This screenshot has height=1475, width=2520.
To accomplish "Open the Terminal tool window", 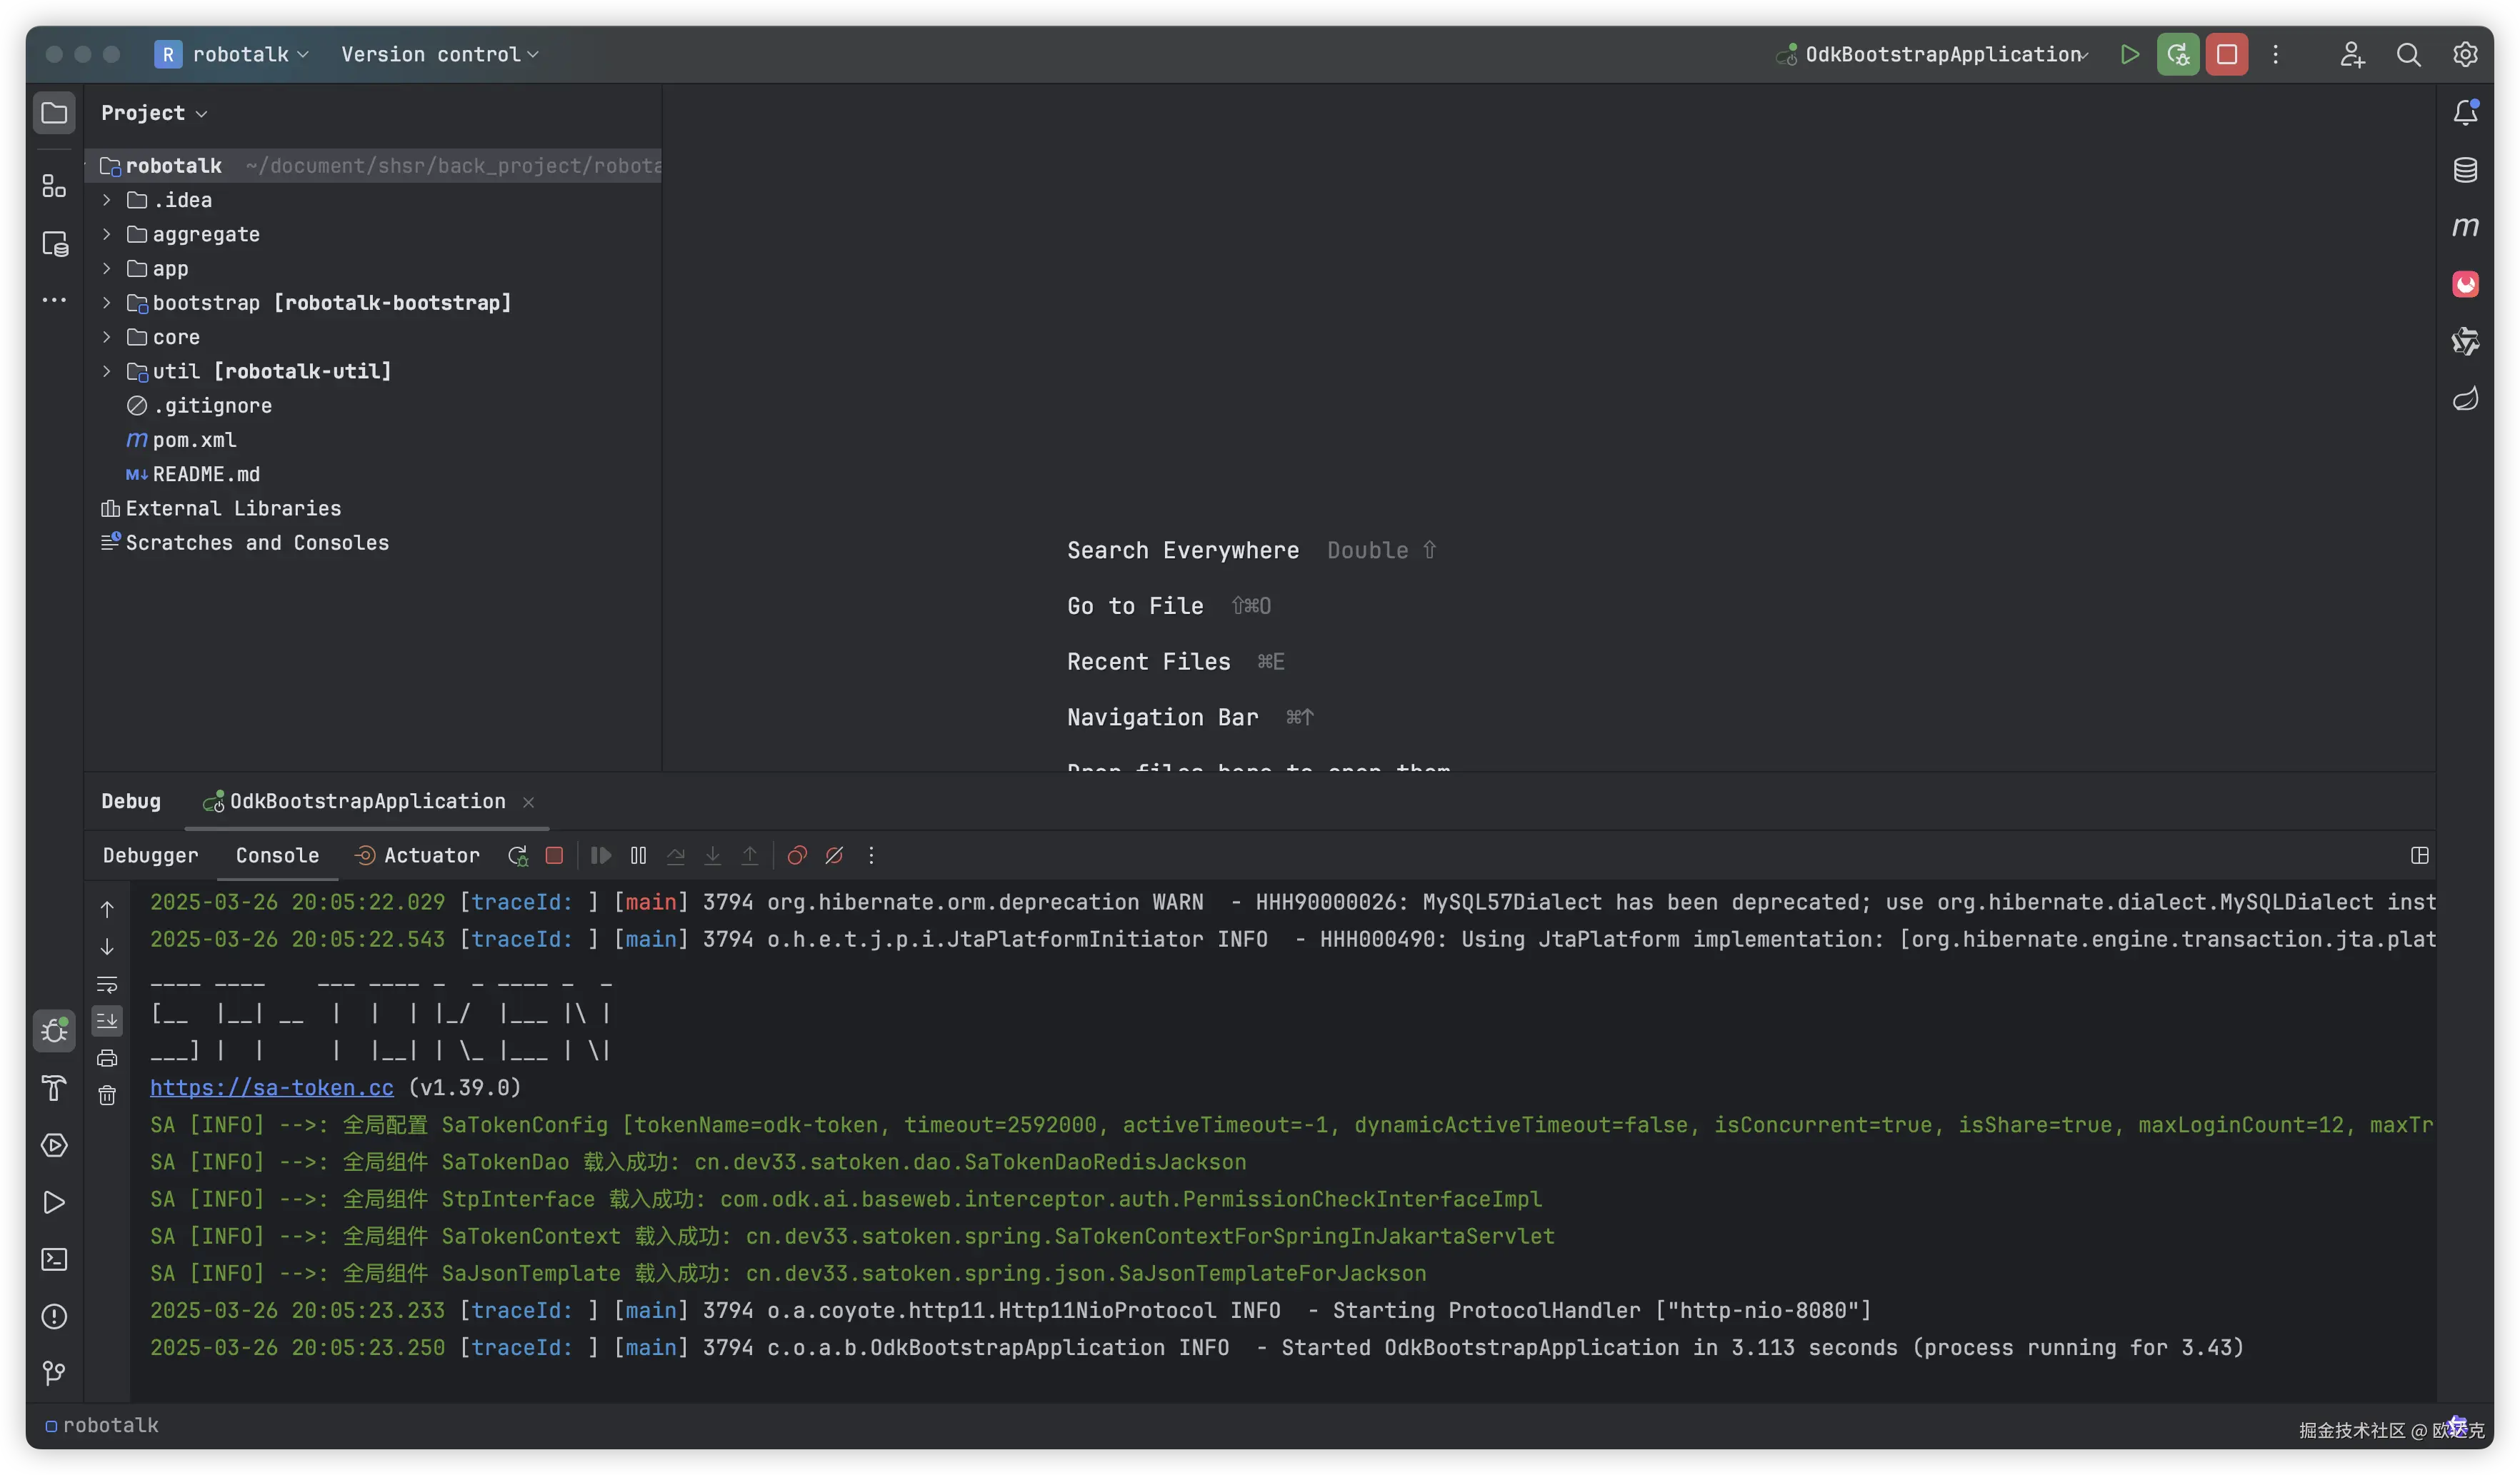I will (54, 1259).
